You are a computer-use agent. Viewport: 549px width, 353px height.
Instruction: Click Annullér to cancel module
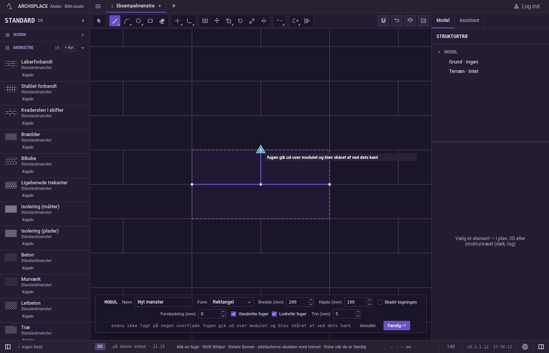click(x=368, y=326)
